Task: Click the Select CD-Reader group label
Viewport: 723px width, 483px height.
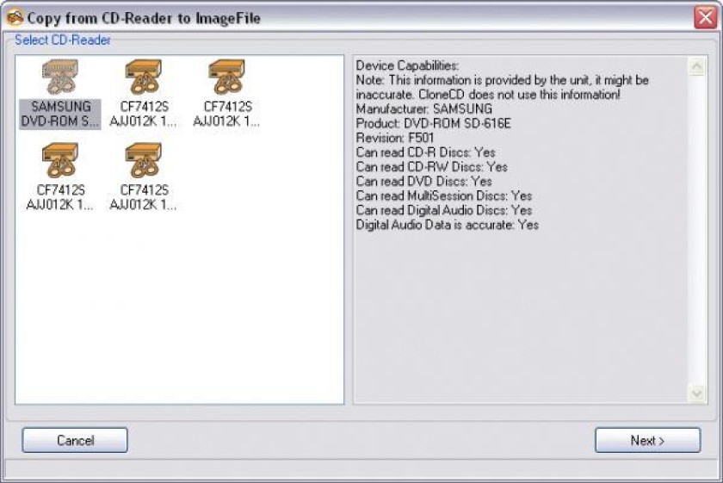Action: 62,40
